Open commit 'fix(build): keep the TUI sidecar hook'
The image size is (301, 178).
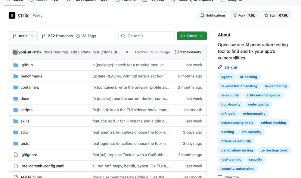coord(131,110)
